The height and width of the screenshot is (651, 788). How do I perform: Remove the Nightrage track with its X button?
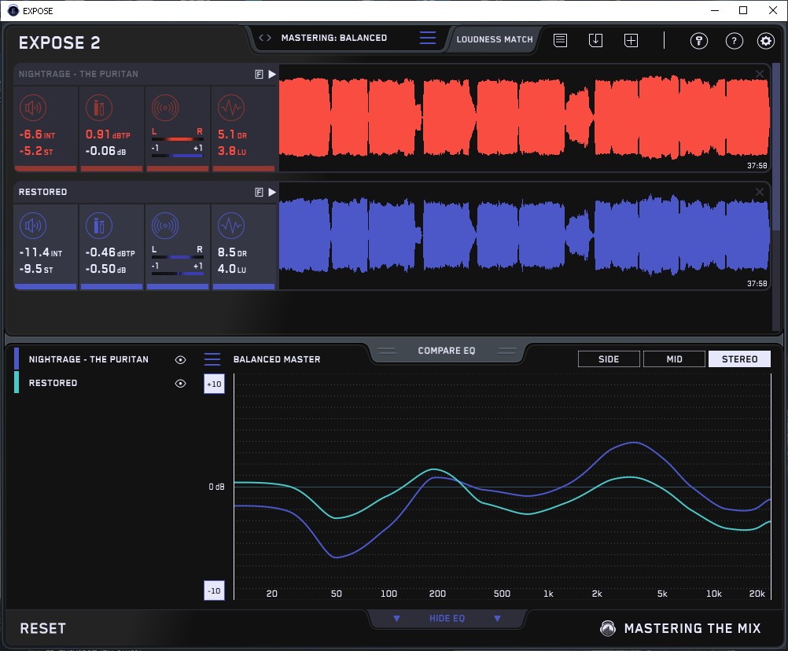point(760,74)
